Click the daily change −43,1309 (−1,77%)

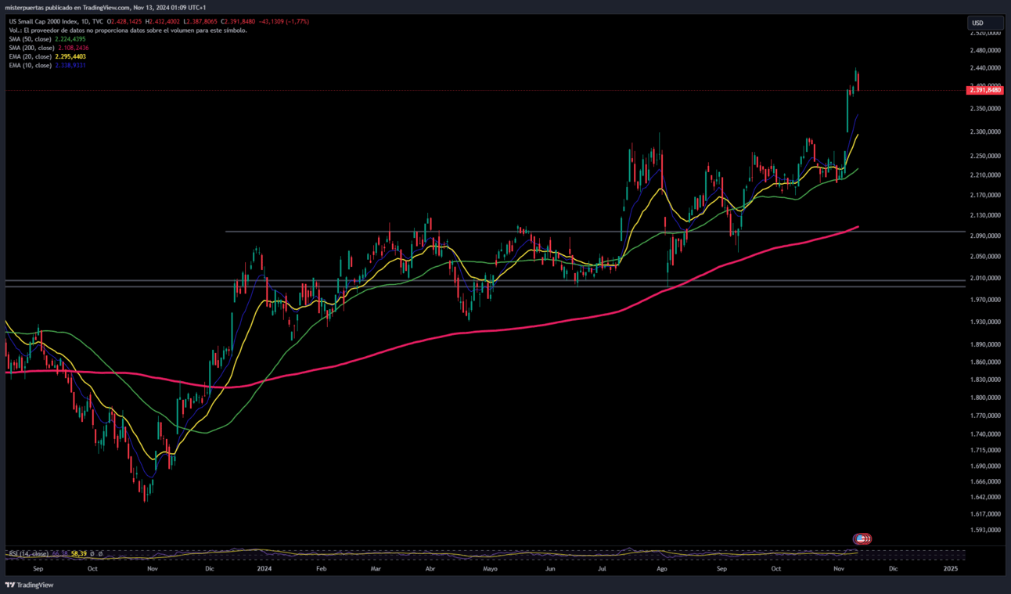tap(284, 22)
